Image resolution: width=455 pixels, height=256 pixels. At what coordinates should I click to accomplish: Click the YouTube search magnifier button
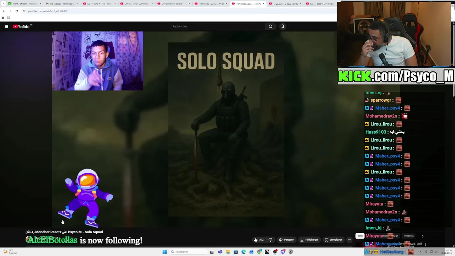point(271,26)
